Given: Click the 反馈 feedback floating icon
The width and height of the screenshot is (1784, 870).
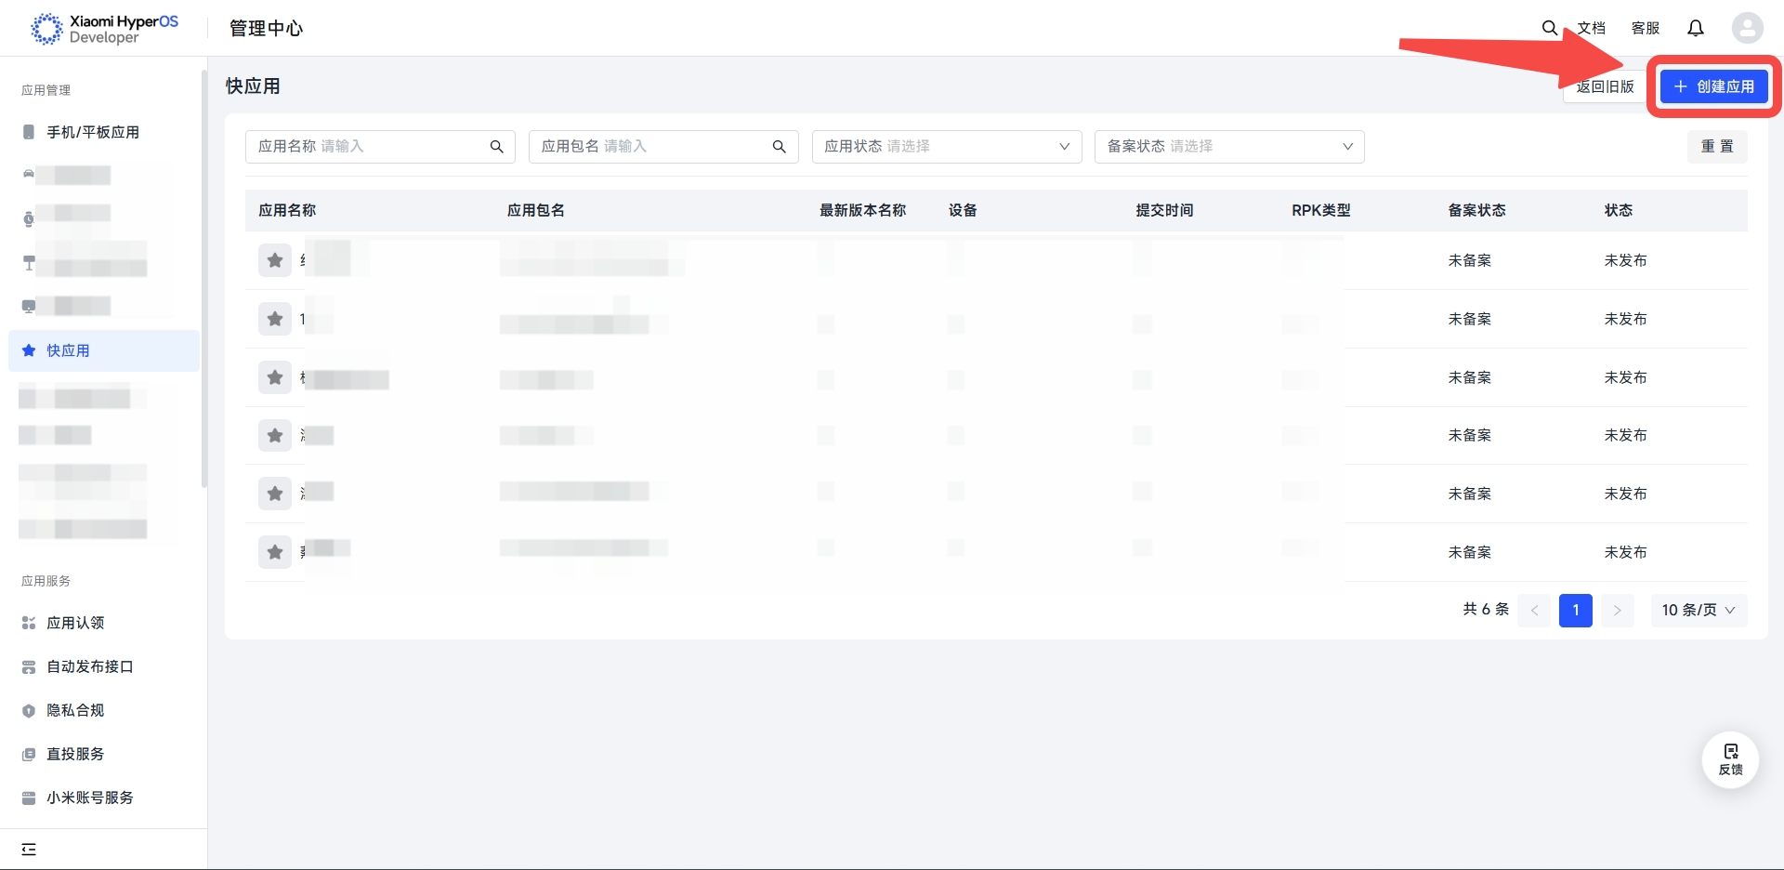Looking at the screenshot, I should pos(1730,758).
